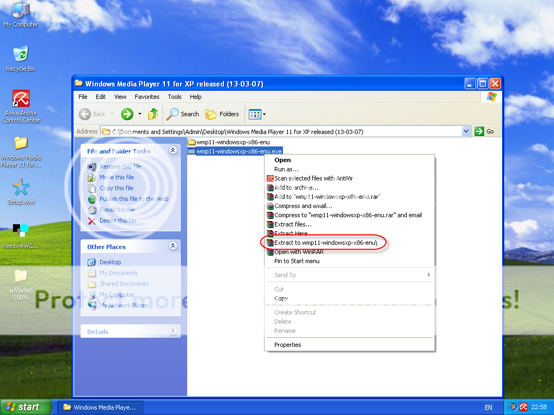Select the wmp11-windowsxp-x86-enu folder

(x=229, y=142)
